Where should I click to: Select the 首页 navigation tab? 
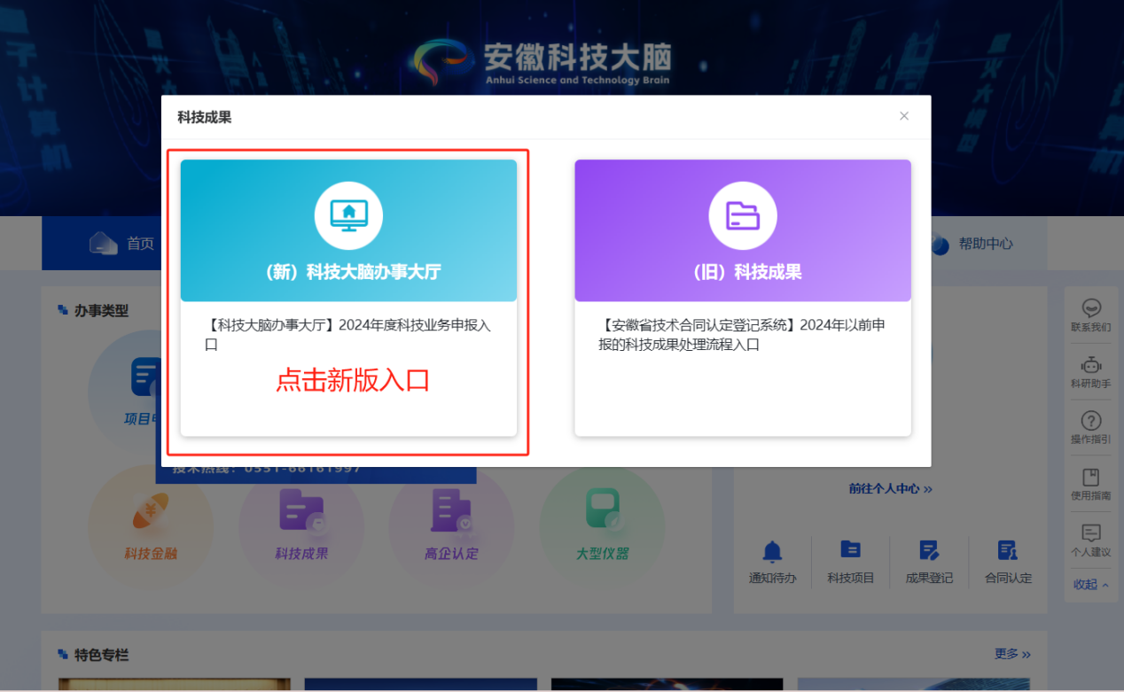tap(122, 244)
